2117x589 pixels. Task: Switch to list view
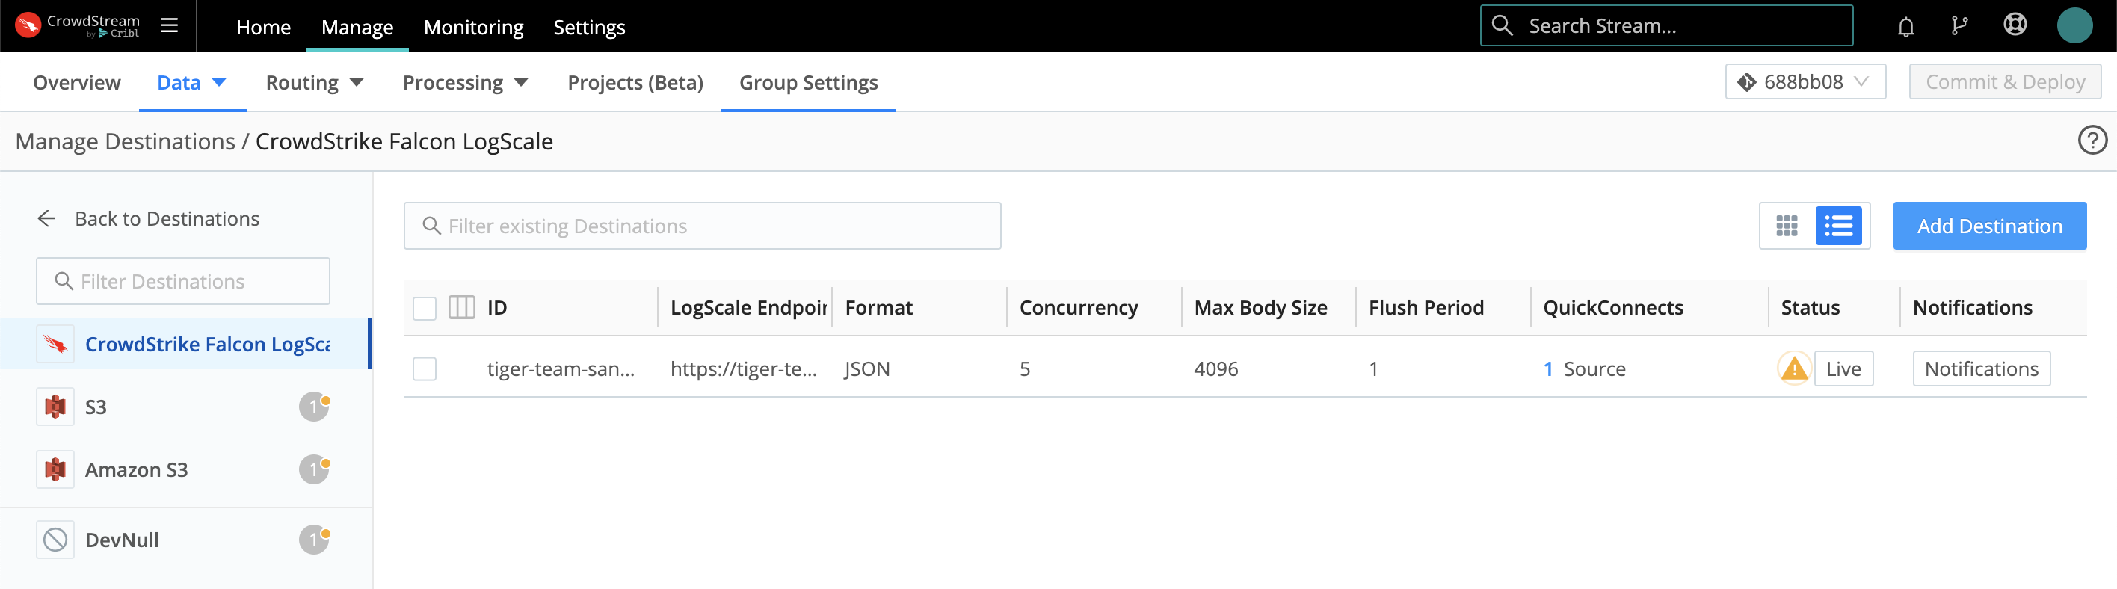1838,226
